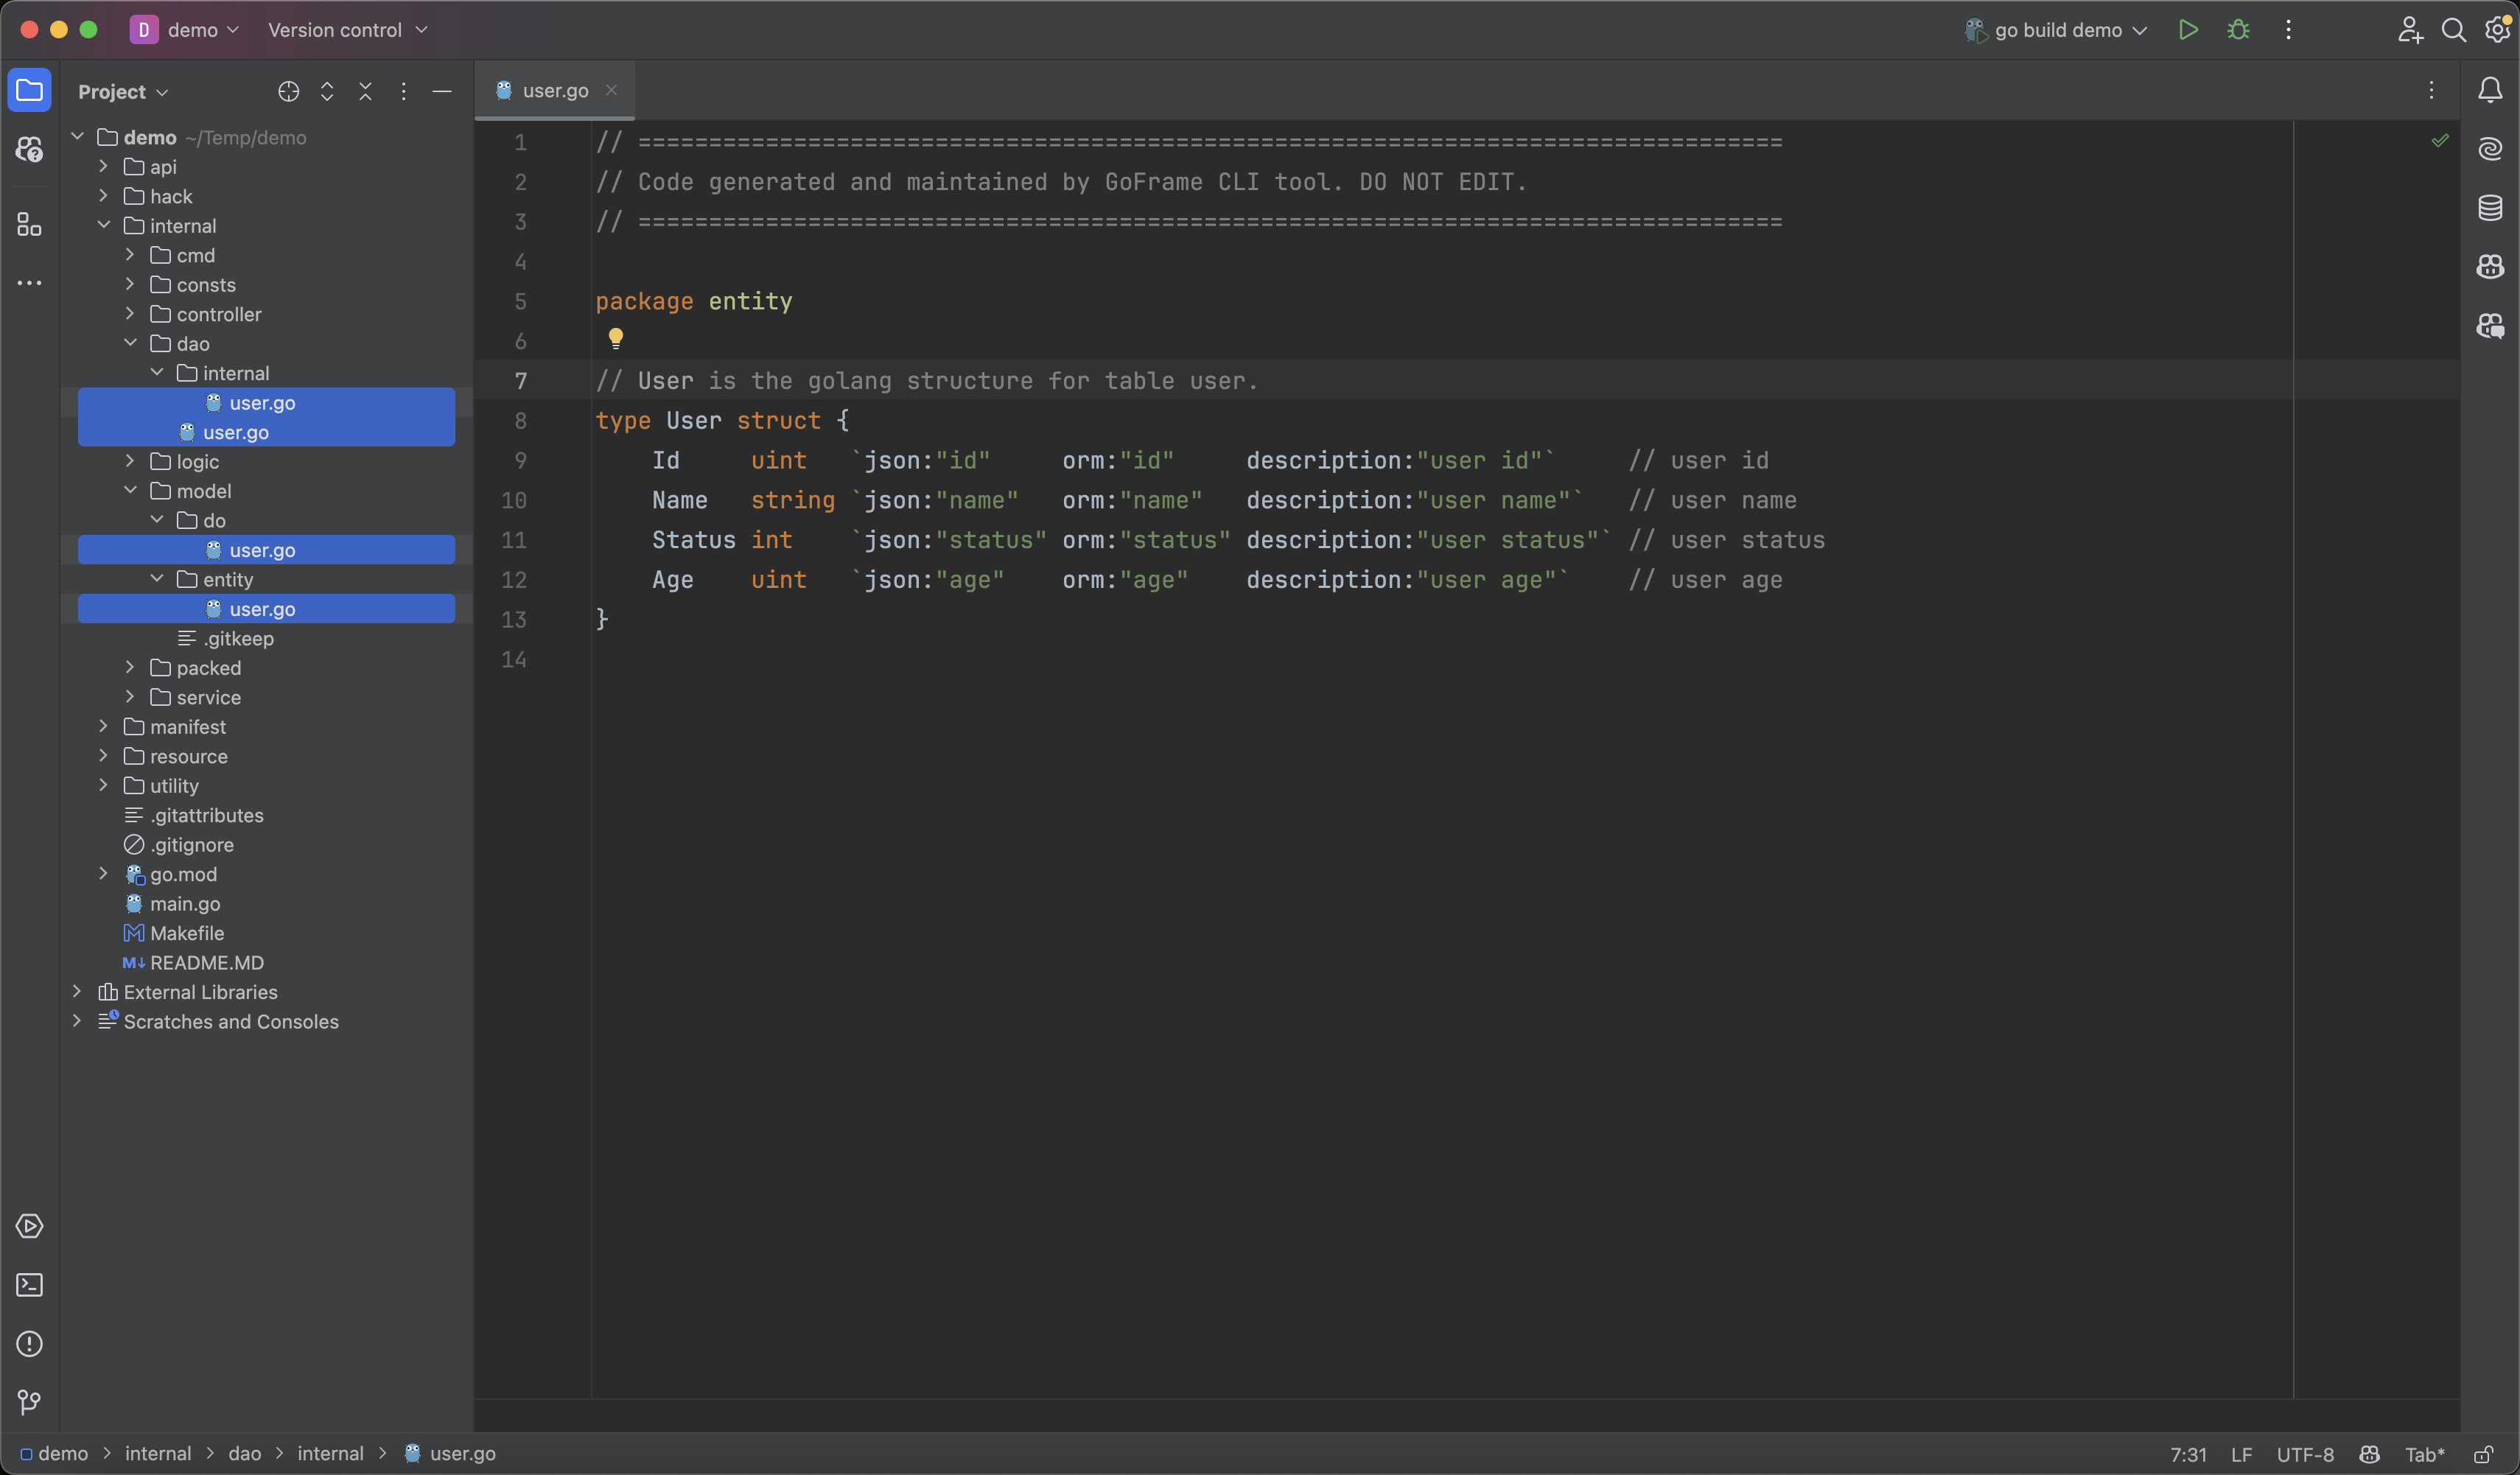
Task: Click the UTF-8 encoding status widget
Action: coord(2305,1454)
